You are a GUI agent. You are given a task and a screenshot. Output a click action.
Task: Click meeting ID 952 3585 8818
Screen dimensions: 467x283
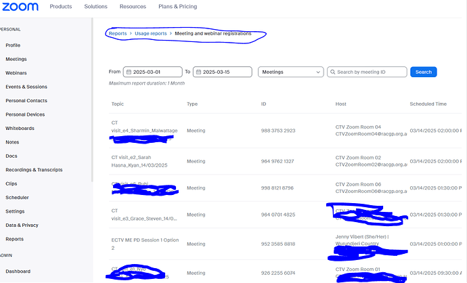tap(278, 244)
